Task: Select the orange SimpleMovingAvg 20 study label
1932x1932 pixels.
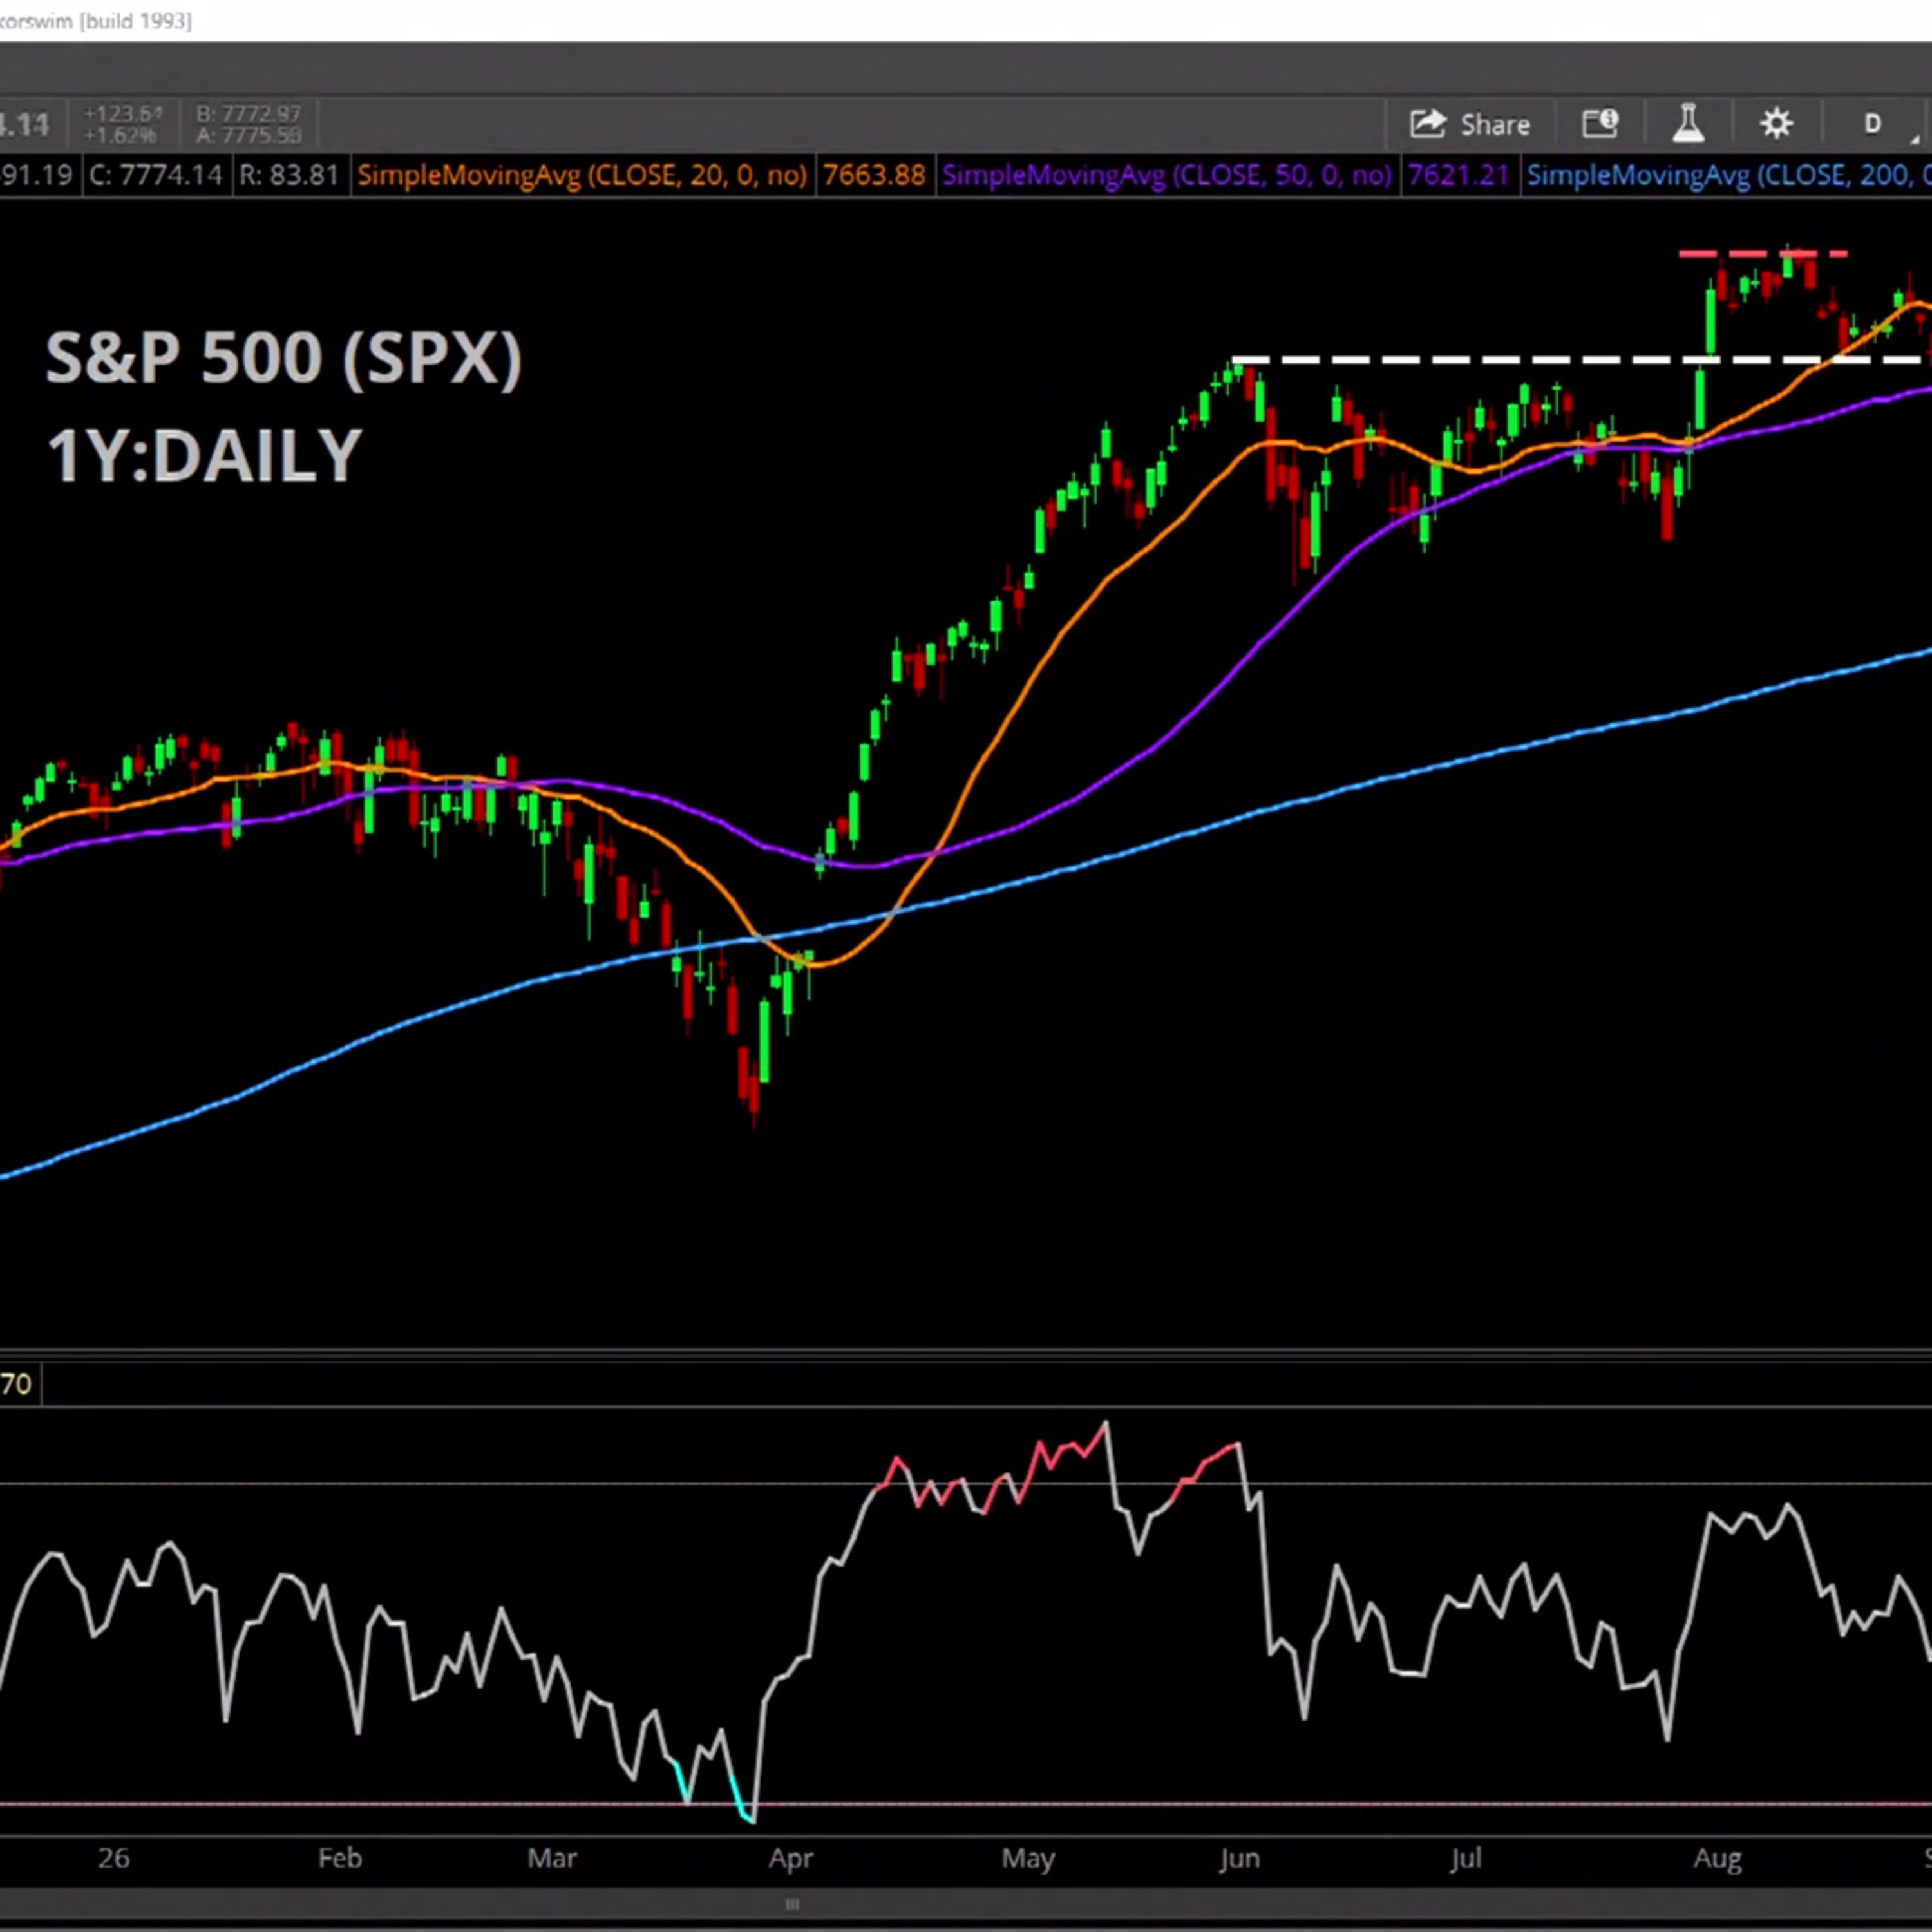Action: (582, 176)
